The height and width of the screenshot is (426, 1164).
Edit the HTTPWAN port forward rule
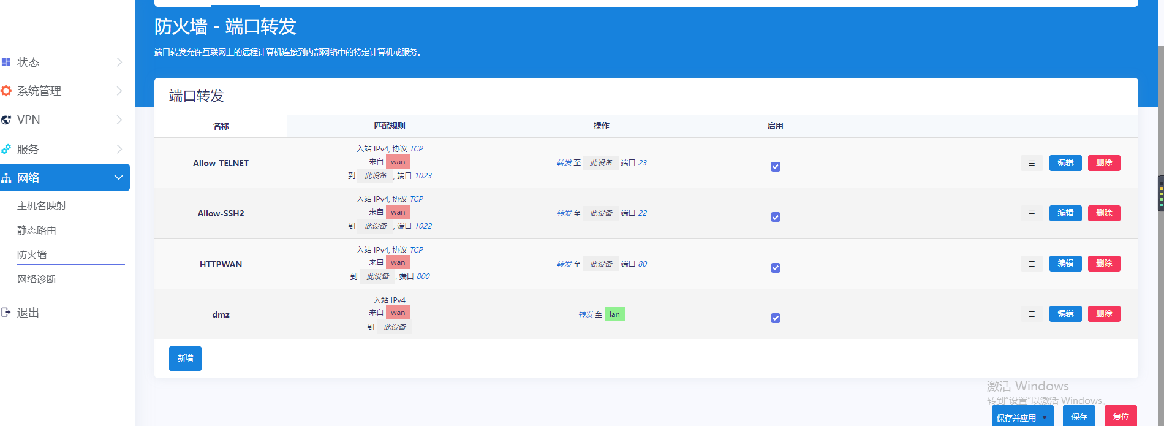(1065, 264)
